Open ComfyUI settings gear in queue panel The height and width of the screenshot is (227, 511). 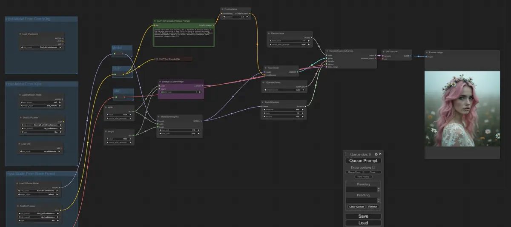(x=376, y=154)
